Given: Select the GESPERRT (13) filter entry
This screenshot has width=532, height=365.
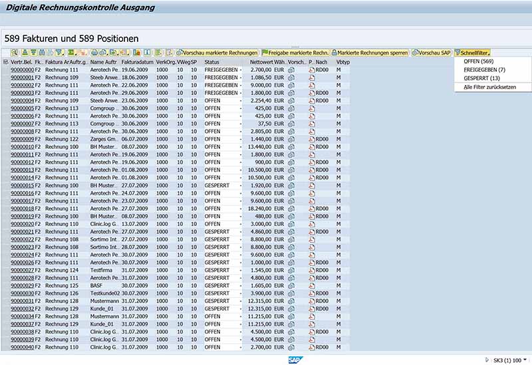Looking at the screenshot, I should pos(481,78).
